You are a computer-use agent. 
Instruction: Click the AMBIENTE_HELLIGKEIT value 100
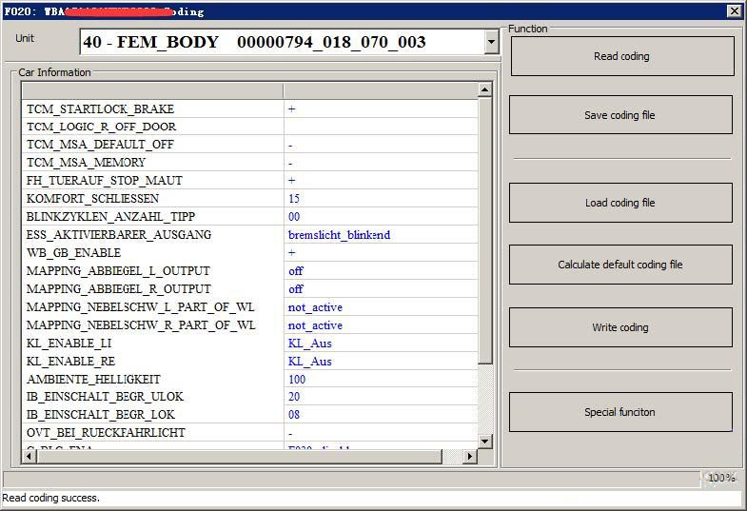tap(297, 380)
